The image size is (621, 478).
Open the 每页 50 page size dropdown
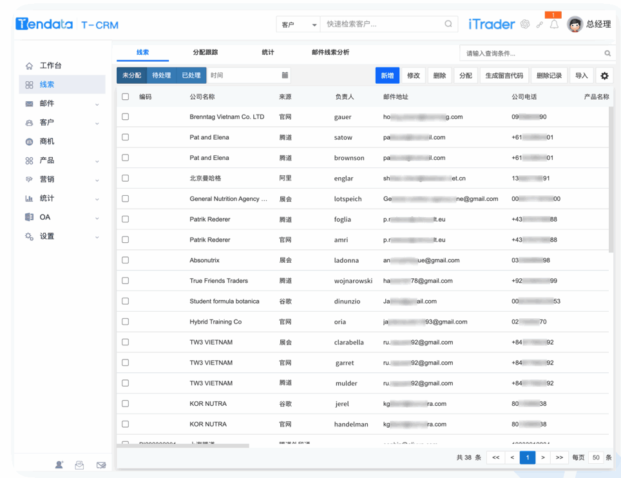coord(595,457)
